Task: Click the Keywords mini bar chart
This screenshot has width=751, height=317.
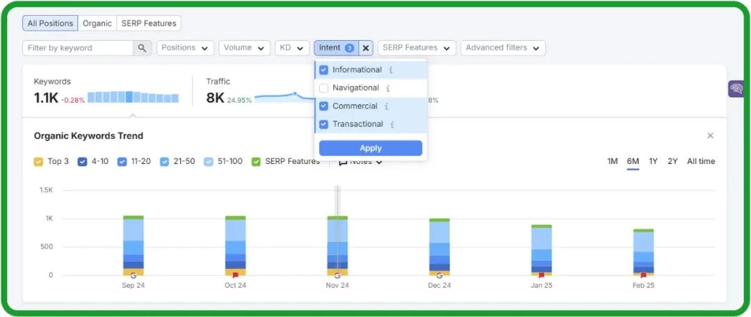Action: click(x=133, y=97)
